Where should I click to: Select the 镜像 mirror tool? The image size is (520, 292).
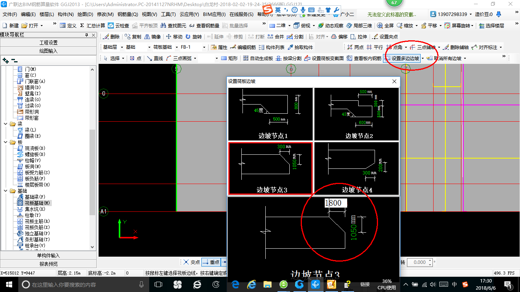click(x=152, y=36)
